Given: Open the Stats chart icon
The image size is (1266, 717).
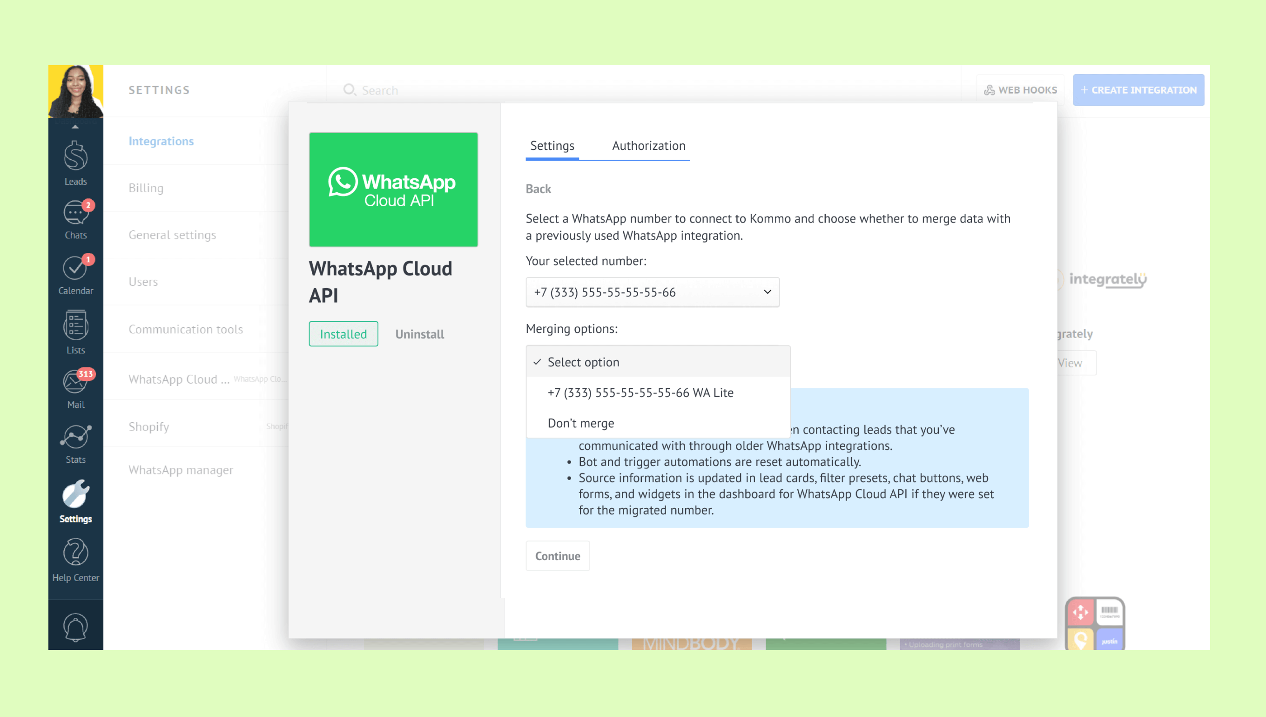Looking at the screenshot, I should pyautogui.click(x=75, y=437).
